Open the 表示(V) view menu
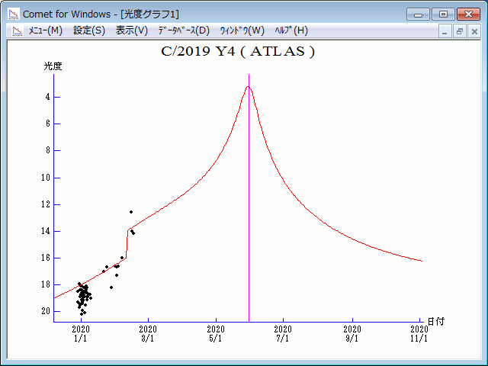The image size is (488, 366). pyautogui.click(x=132, y=30)
